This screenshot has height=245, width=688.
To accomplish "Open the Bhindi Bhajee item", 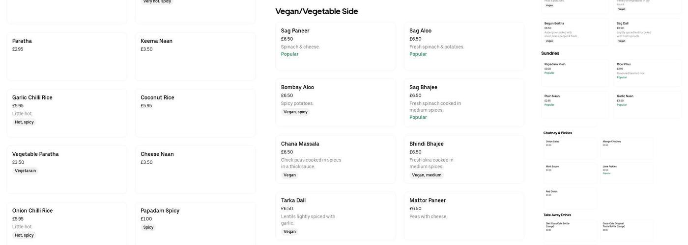I will [464, 159].
